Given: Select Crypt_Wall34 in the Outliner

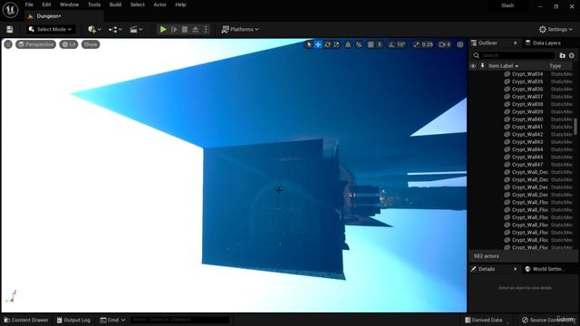Looking at the screenshot, I should pyautogui.click(x=527, y=74).
